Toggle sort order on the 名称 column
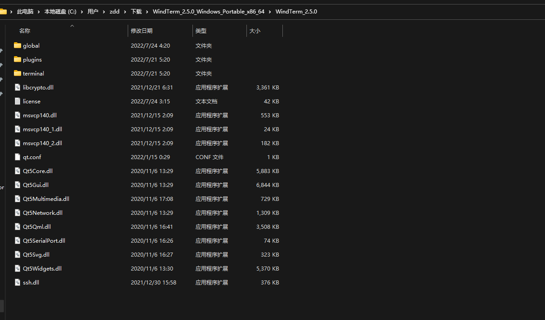 pos(25,31)
